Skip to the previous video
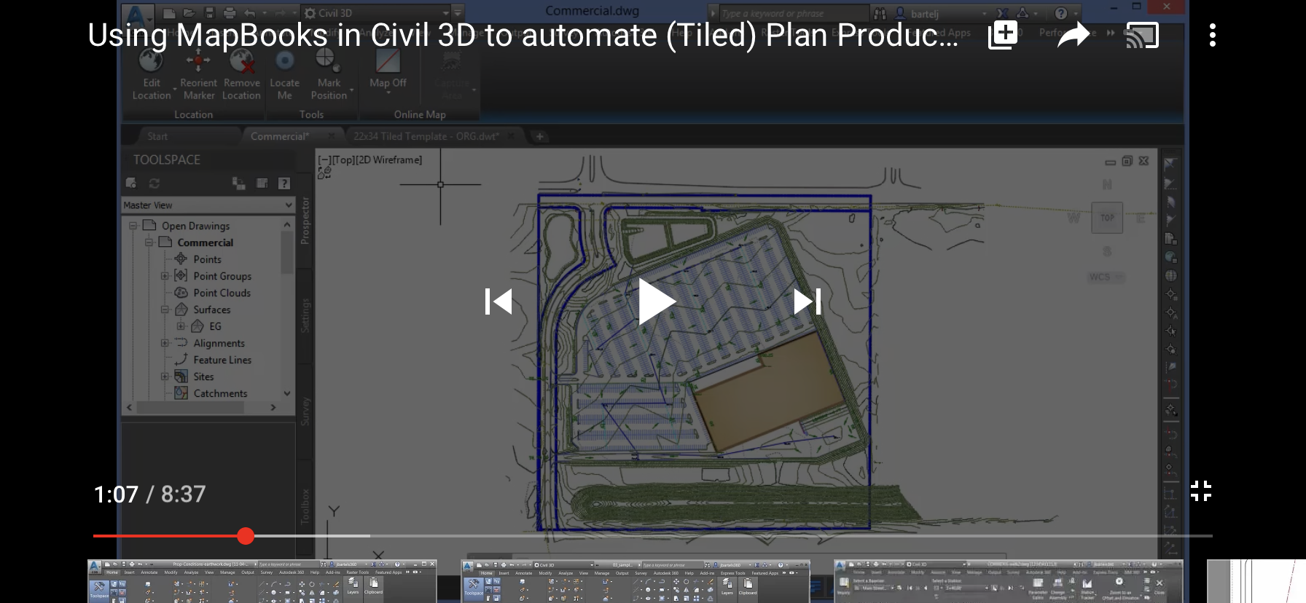Screen dimensions: 1306x603 (x=499, y=301)
